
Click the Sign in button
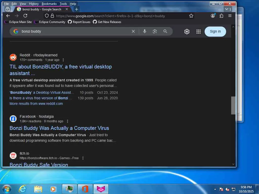[x=215, y=32]
